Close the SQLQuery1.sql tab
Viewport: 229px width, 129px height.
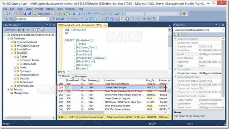(105, 25)
